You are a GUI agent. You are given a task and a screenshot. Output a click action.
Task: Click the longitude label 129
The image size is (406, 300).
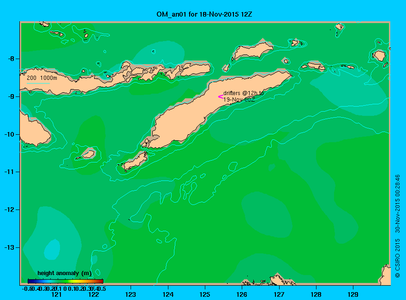tap(353, 294)
